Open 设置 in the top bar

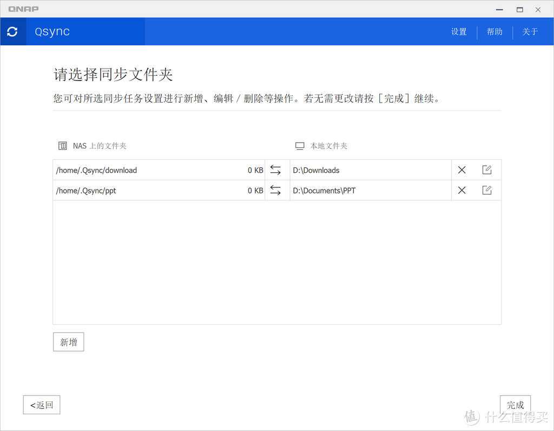pyautogui.click(x=458, y=31)
